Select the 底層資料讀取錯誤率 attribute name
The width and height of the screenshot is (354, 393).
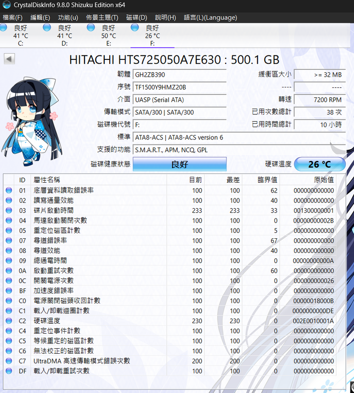[63, 190]
